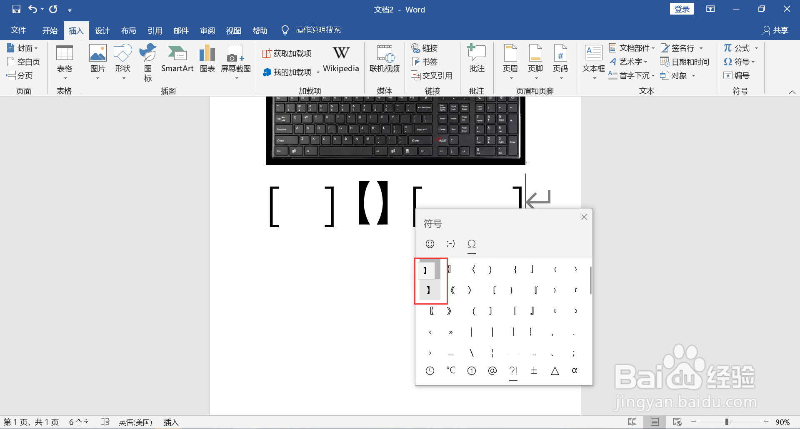Open the Wikipedia add-in
This screenshot has height=429, width=800.
tap(341, 59)
